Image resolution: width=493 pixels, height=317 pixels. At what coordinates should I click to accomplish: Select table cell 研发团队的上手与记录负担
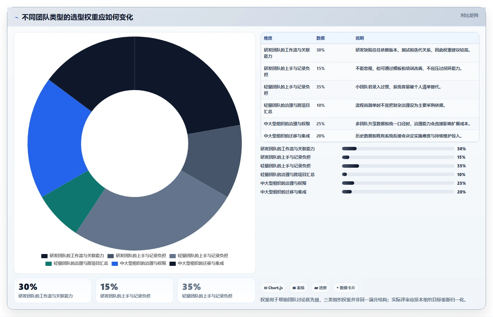pyautogui.click(x=287, y=71)
